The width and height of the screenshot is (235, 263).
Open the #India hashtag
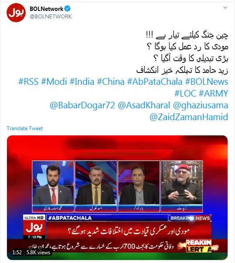(82, 82)
